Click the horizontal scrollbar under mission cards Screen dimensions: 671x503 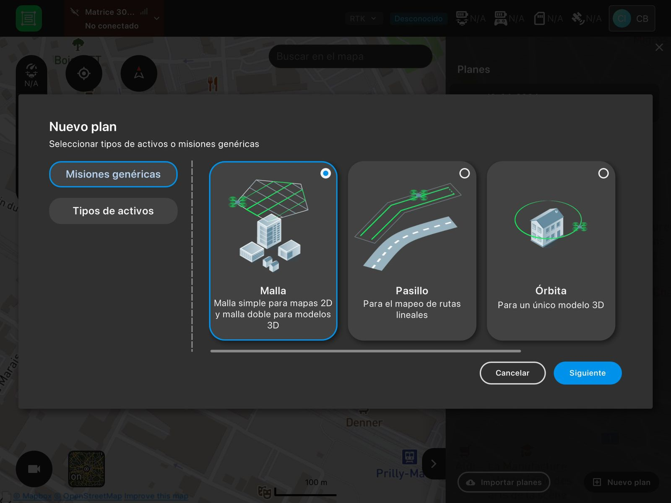[366, 351]
